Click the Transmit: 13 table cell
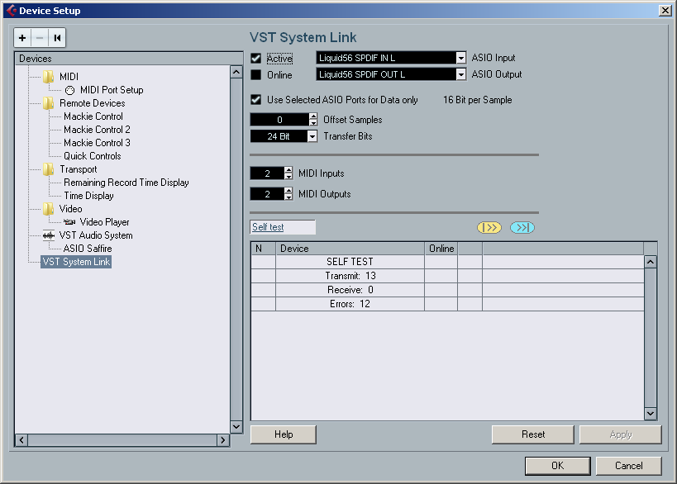The height and width of the screenshot is (484, 677). tap(350, 276)
